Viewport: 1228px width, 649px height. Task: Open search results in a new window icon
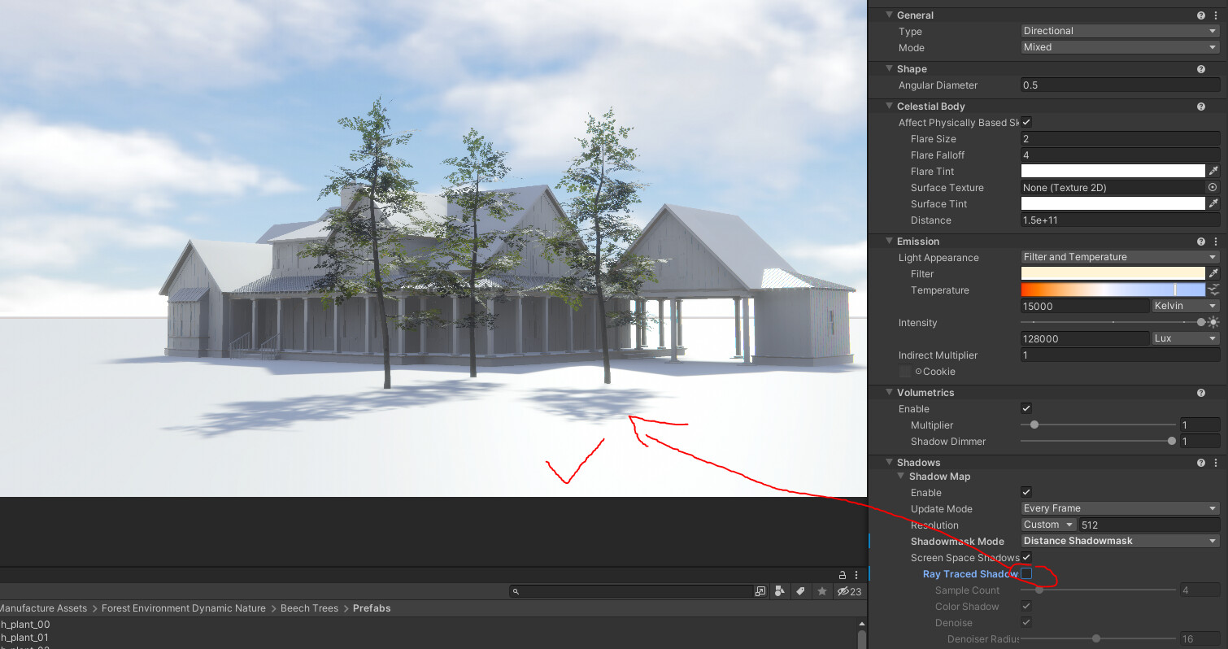pyautogui.click(x=760, y=591)
